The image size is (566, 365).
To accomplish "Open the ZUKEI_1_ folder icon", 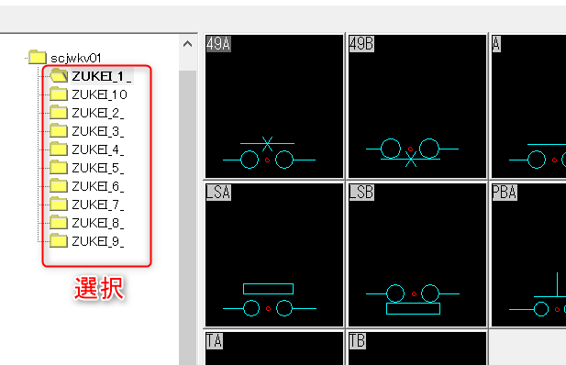I will (59, 76).
